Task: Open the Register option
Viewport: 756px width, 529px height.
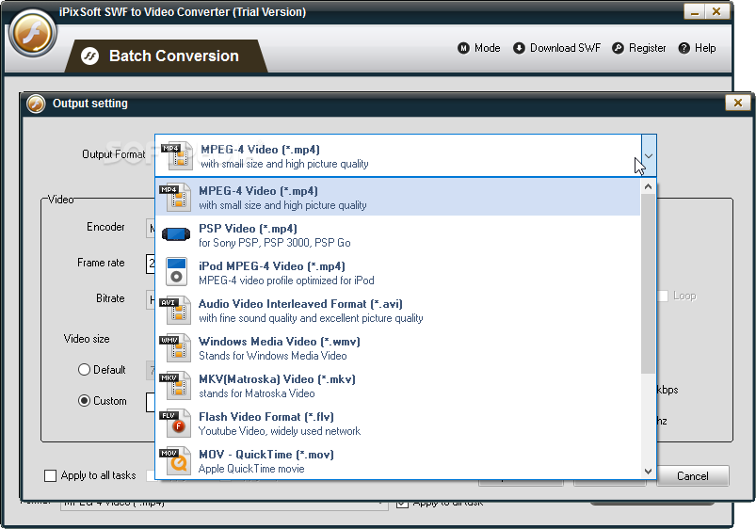Action: 639,48
